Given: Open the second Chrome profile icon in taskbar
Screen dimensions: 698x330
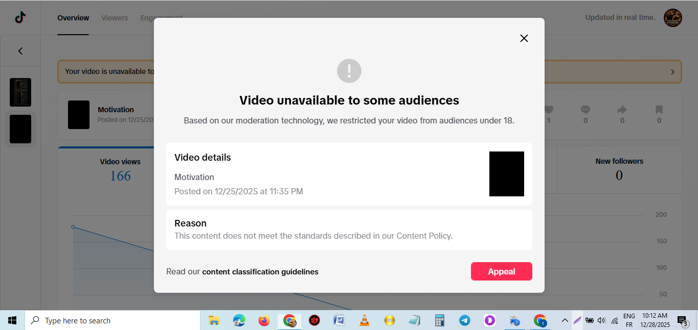Looking at the screenshot, I should tap(540, 320).
